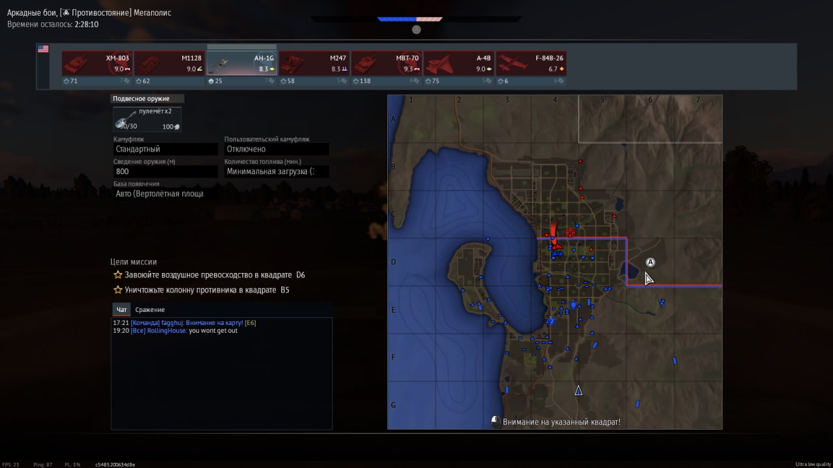833x468 pixels.
Task: Switch to the Чат tab
Action: click(x=122, y=309)
